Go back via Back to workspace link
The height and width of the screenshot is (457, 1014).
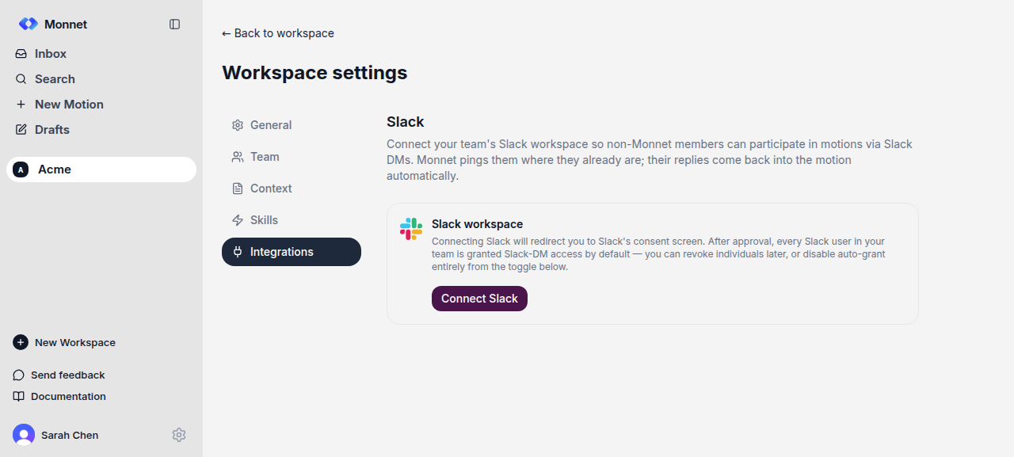pyautogui.click(x=278, y=33)
